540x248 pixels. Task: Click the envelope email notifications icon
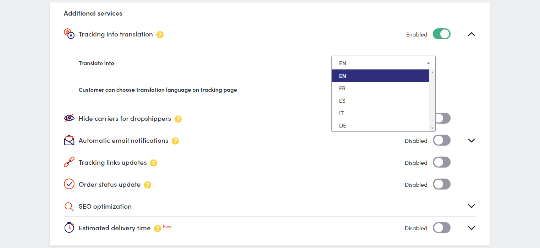point(69,140)
